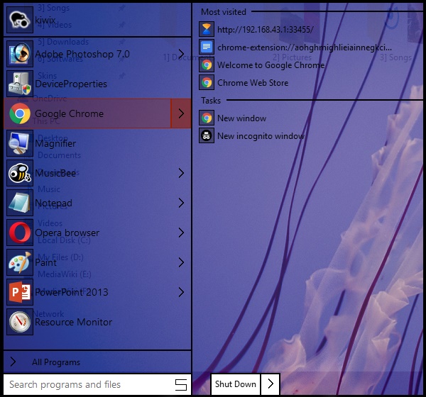The image size is (426, 397).
Task: Expand the Notepad jump list arrow
Action: click(x=181, y=203)
